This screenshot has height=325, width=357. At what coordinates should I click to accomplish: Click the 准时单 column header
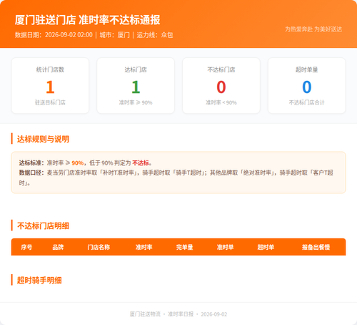[225, 247]
